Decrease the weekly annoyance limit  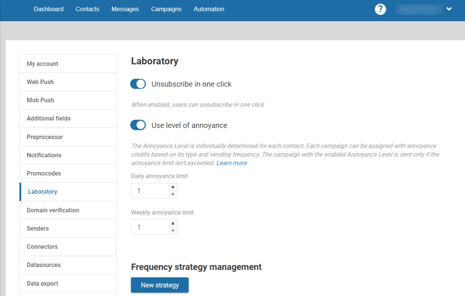pos(173,231)
